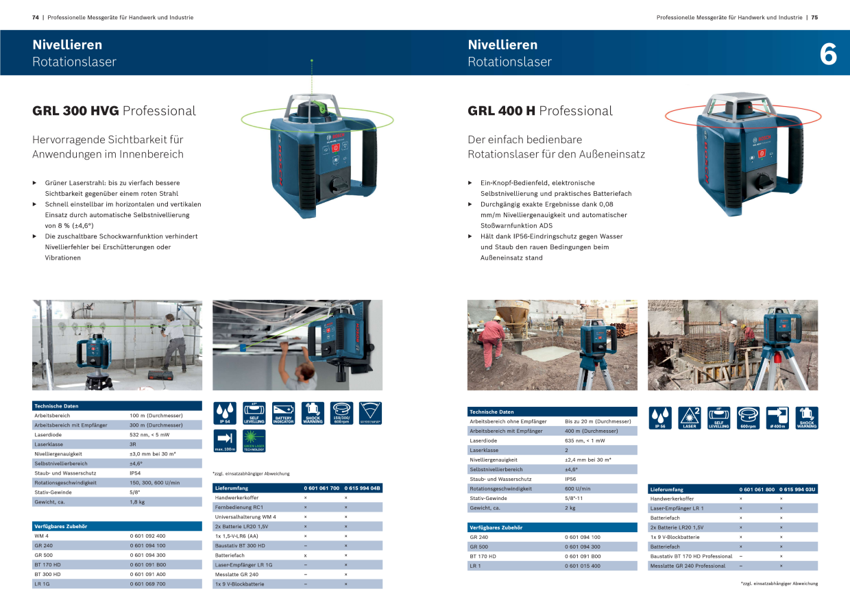850x600 pixels.
Task: Click article number 0 601 061 800
Action: 757,489
